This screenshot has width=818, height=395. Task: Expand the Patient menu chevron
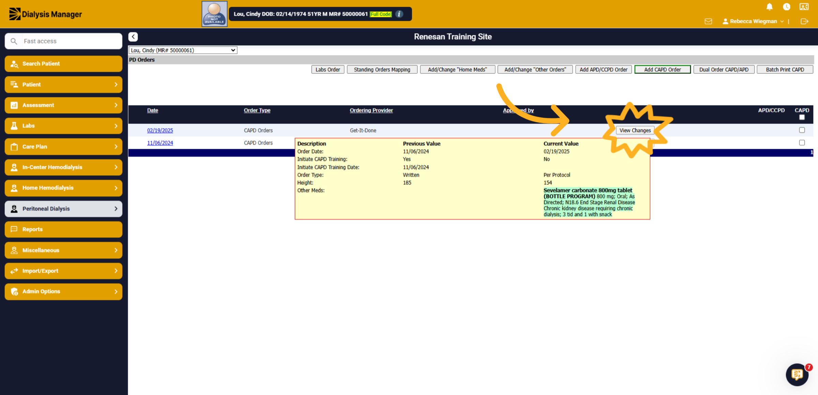[116, 85]
